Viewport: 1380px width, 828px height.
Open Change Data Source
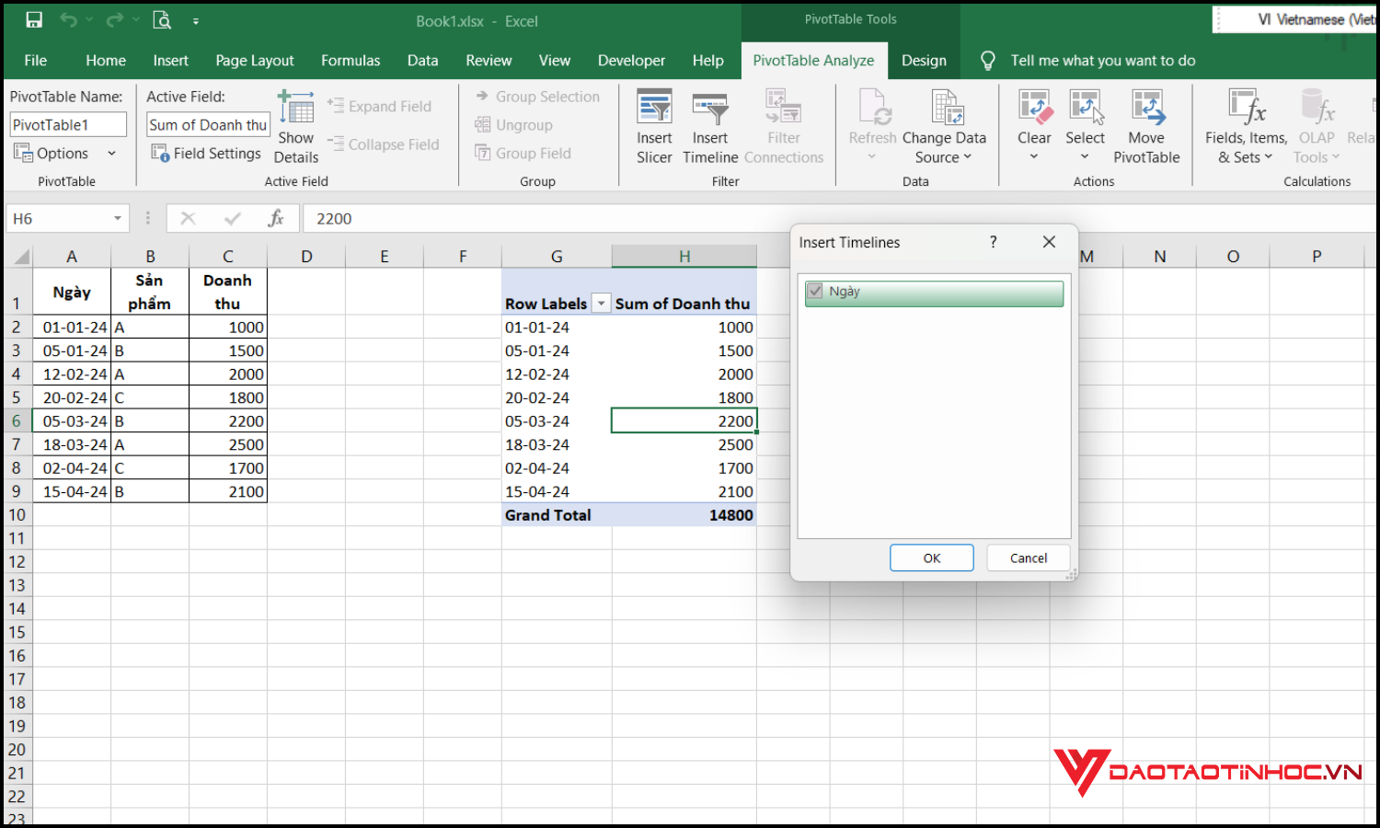[944, 126]
